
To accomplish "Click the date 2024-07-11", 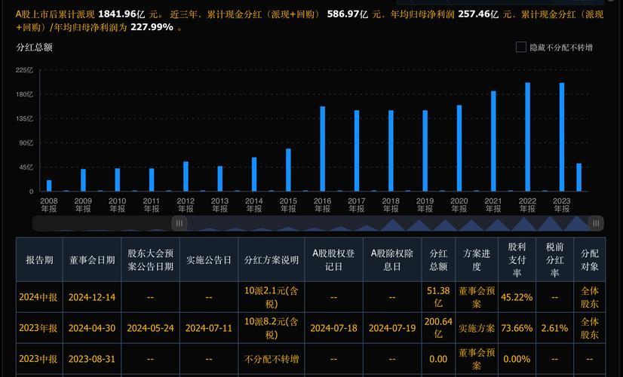I will [x=209, y=328].
